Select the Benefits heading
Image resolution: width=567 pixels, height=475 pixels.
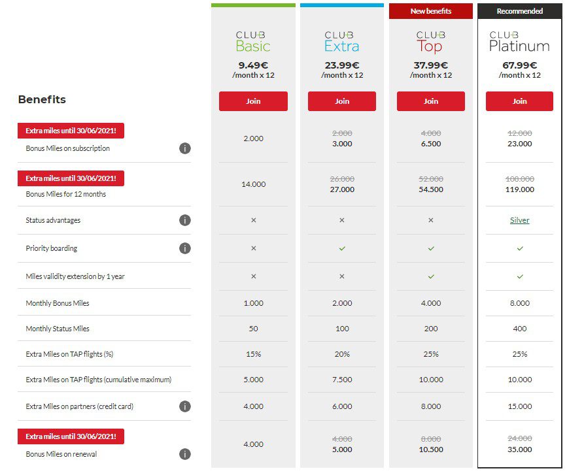click(42, 99)
